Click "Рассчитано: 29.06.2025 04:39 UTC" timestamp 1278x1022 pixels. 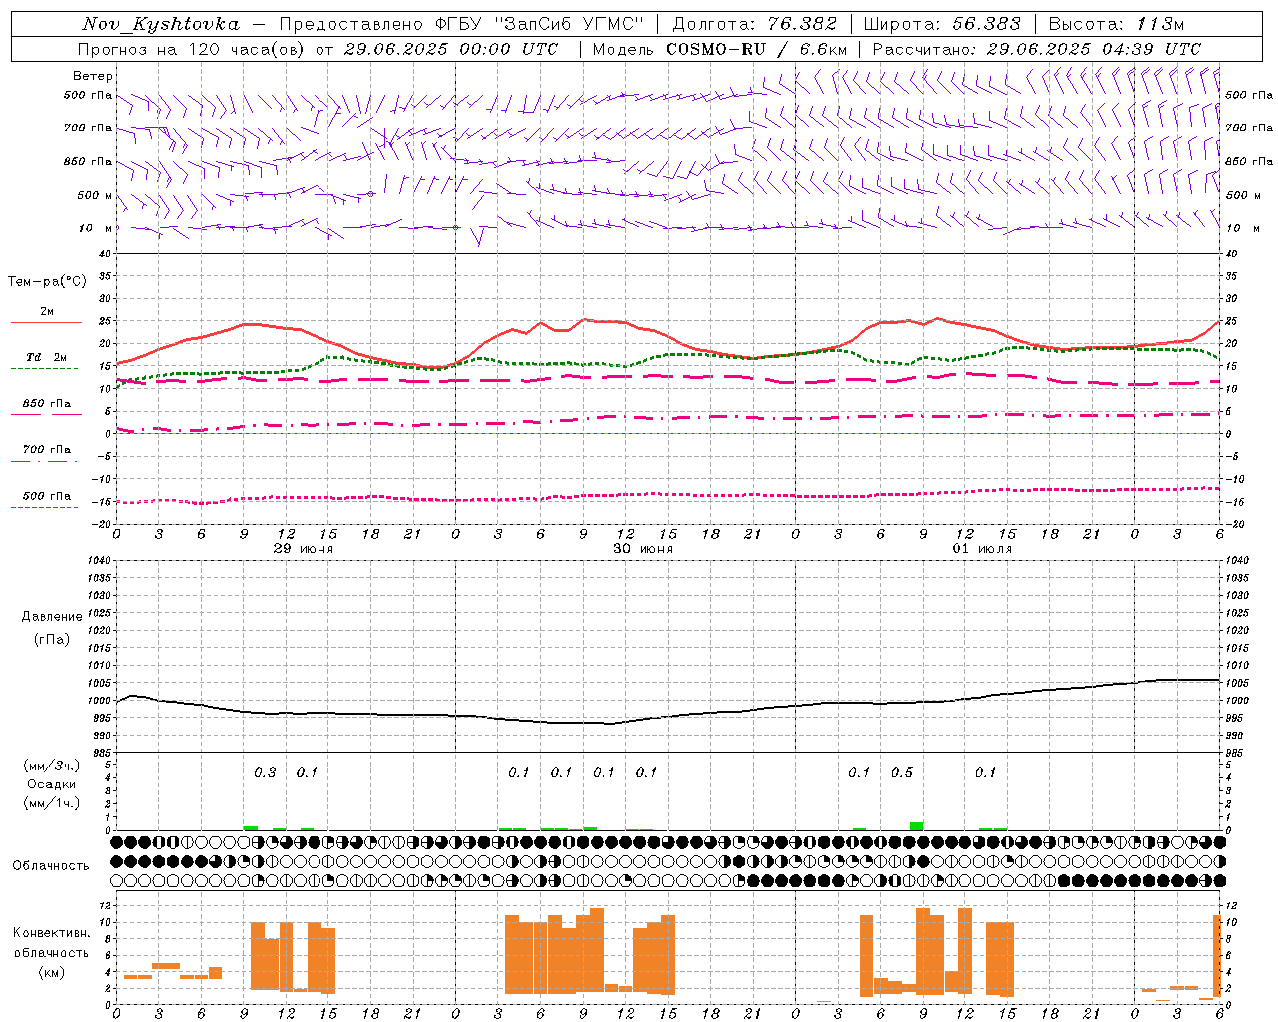tap(1036, 49)
